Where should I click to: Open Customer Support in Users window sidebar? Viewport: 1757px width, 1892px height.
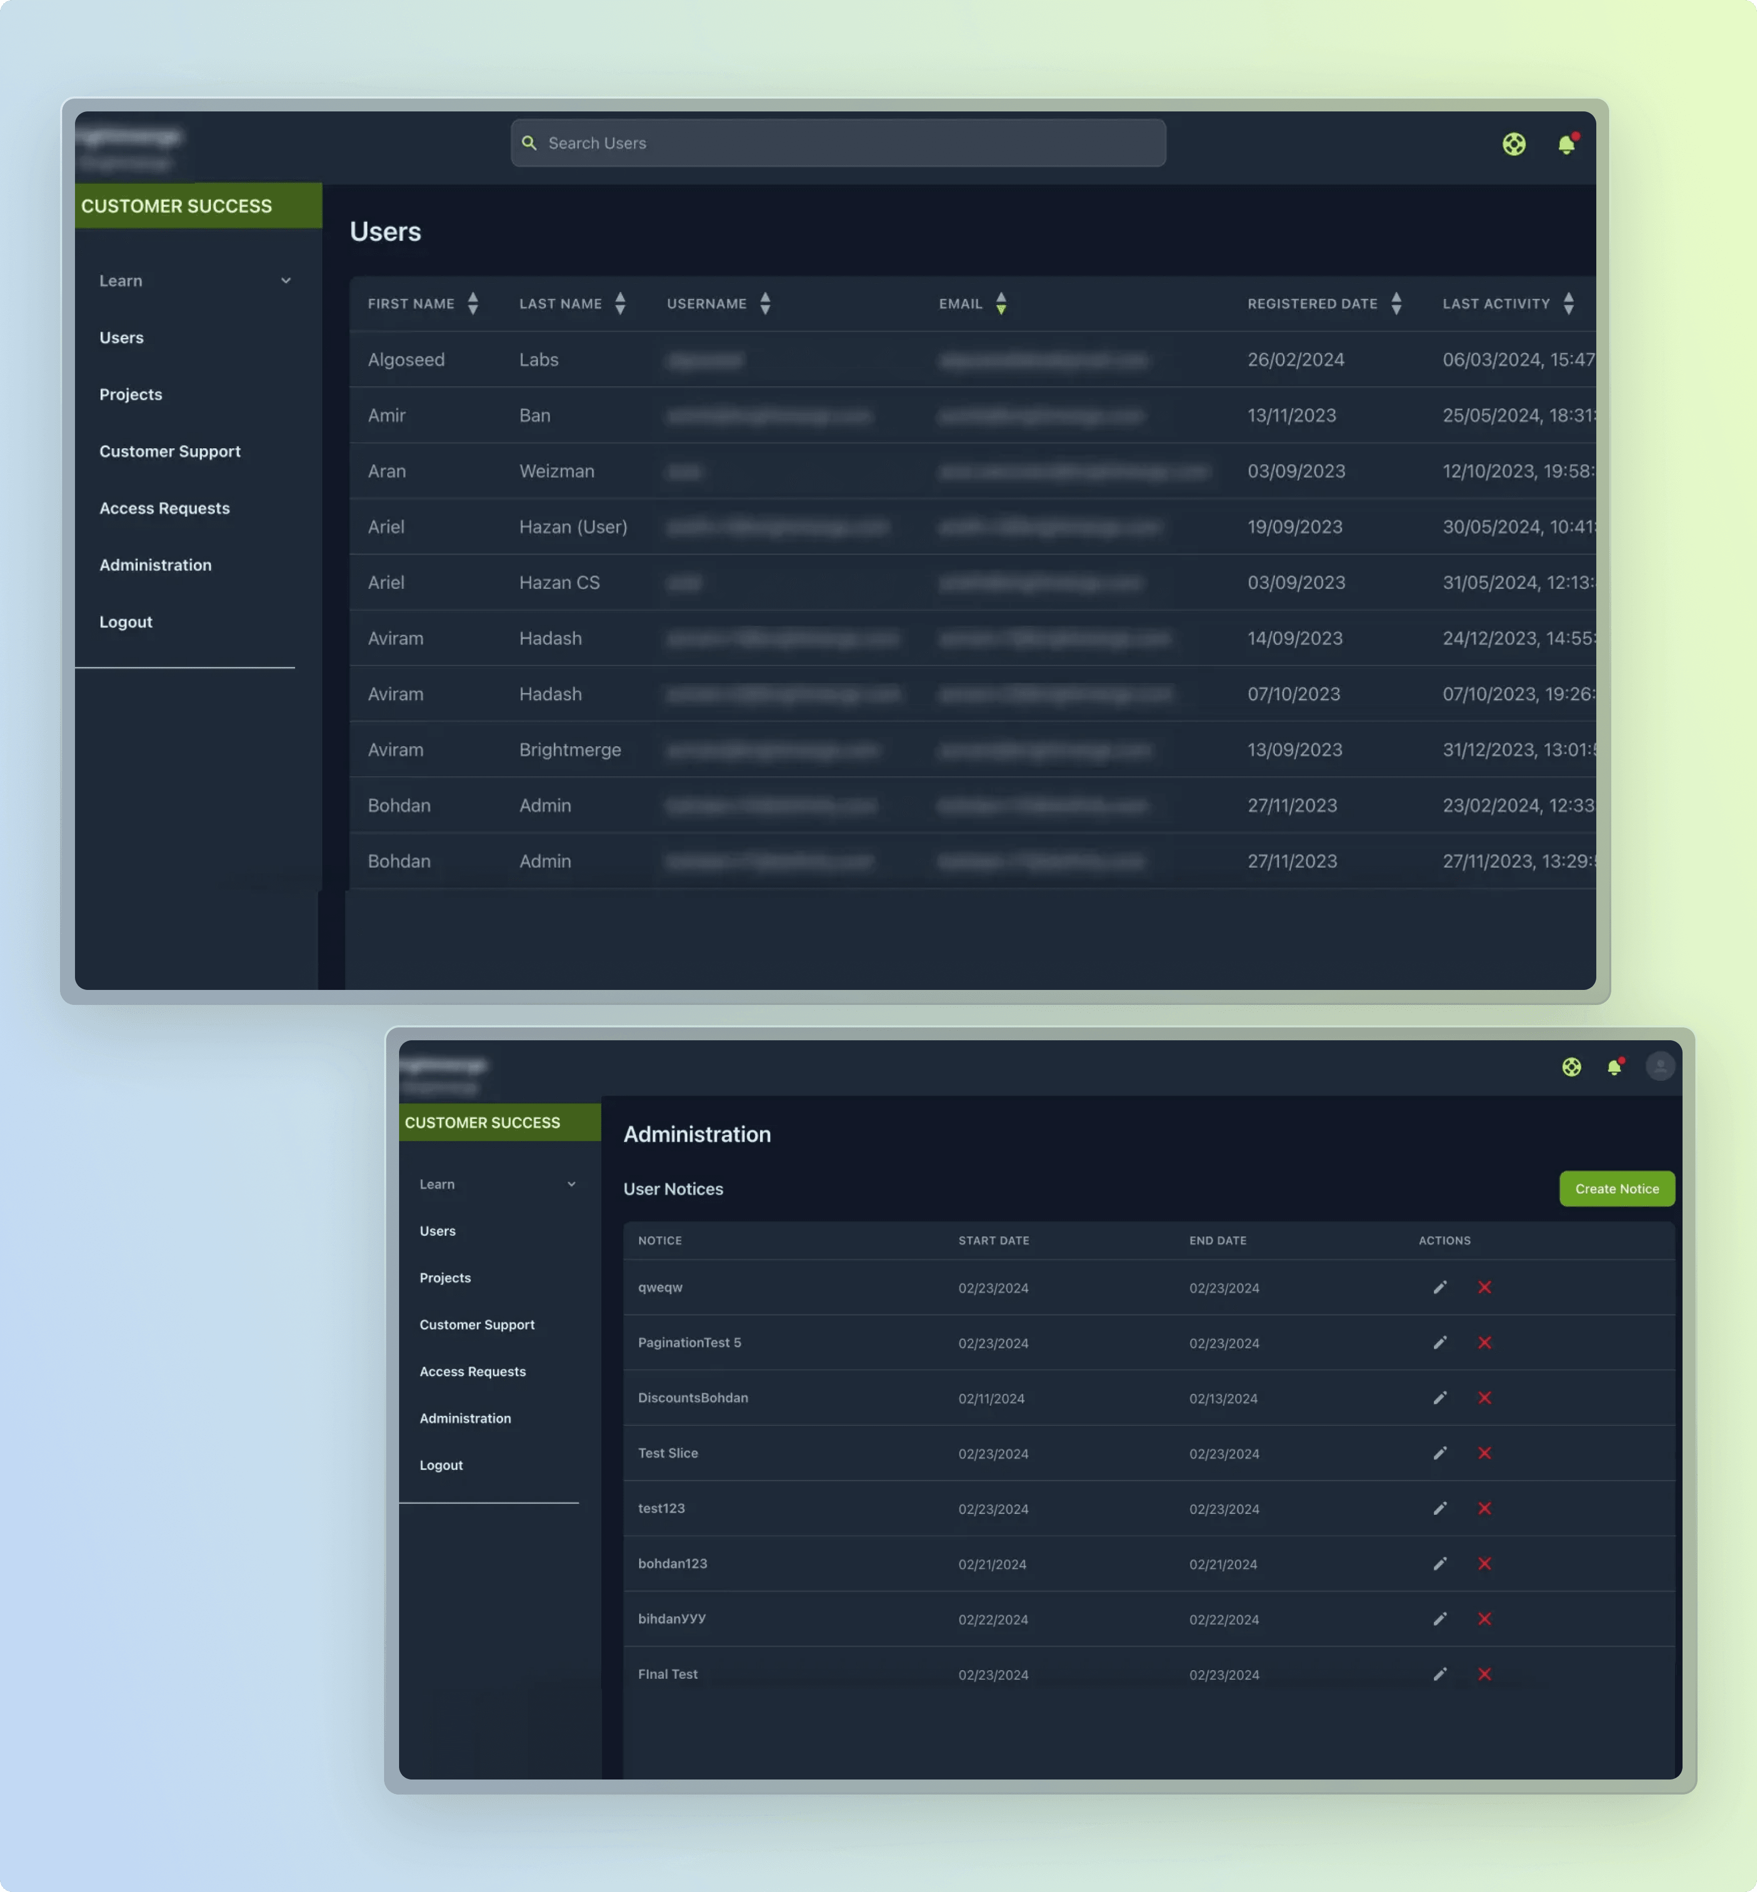pyautogui.click(x=170, y=452)
